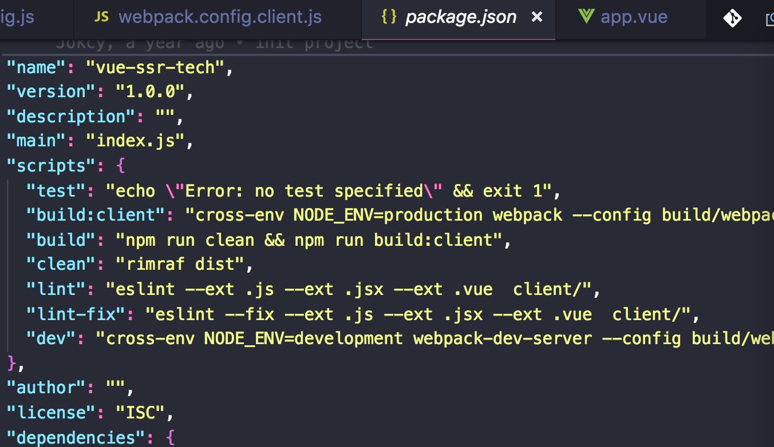Image resolution: width=774 pixels, height=447 pixels.
Task: Click the "lint-fix" script key
Action: coord(77,314)
